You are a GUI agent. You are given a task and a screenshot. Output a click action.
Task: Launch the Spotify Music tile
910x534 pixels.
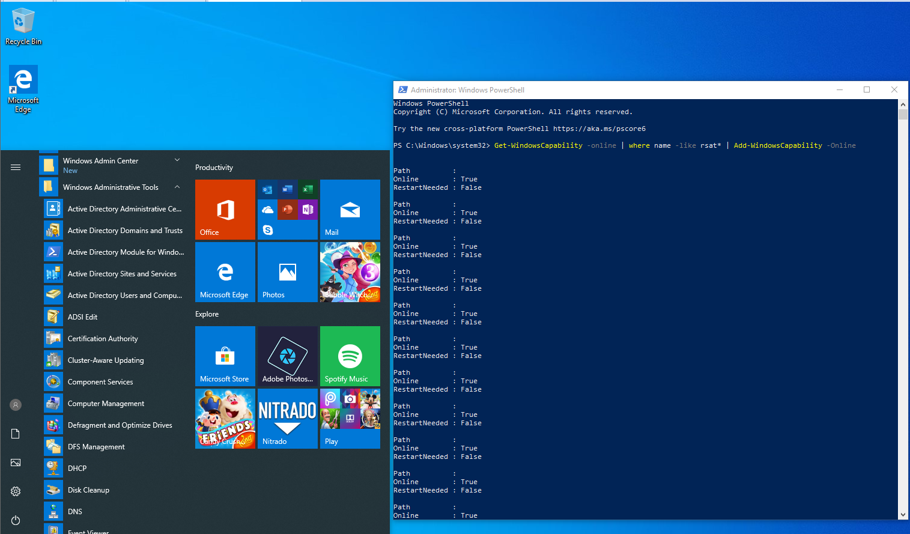350,356
